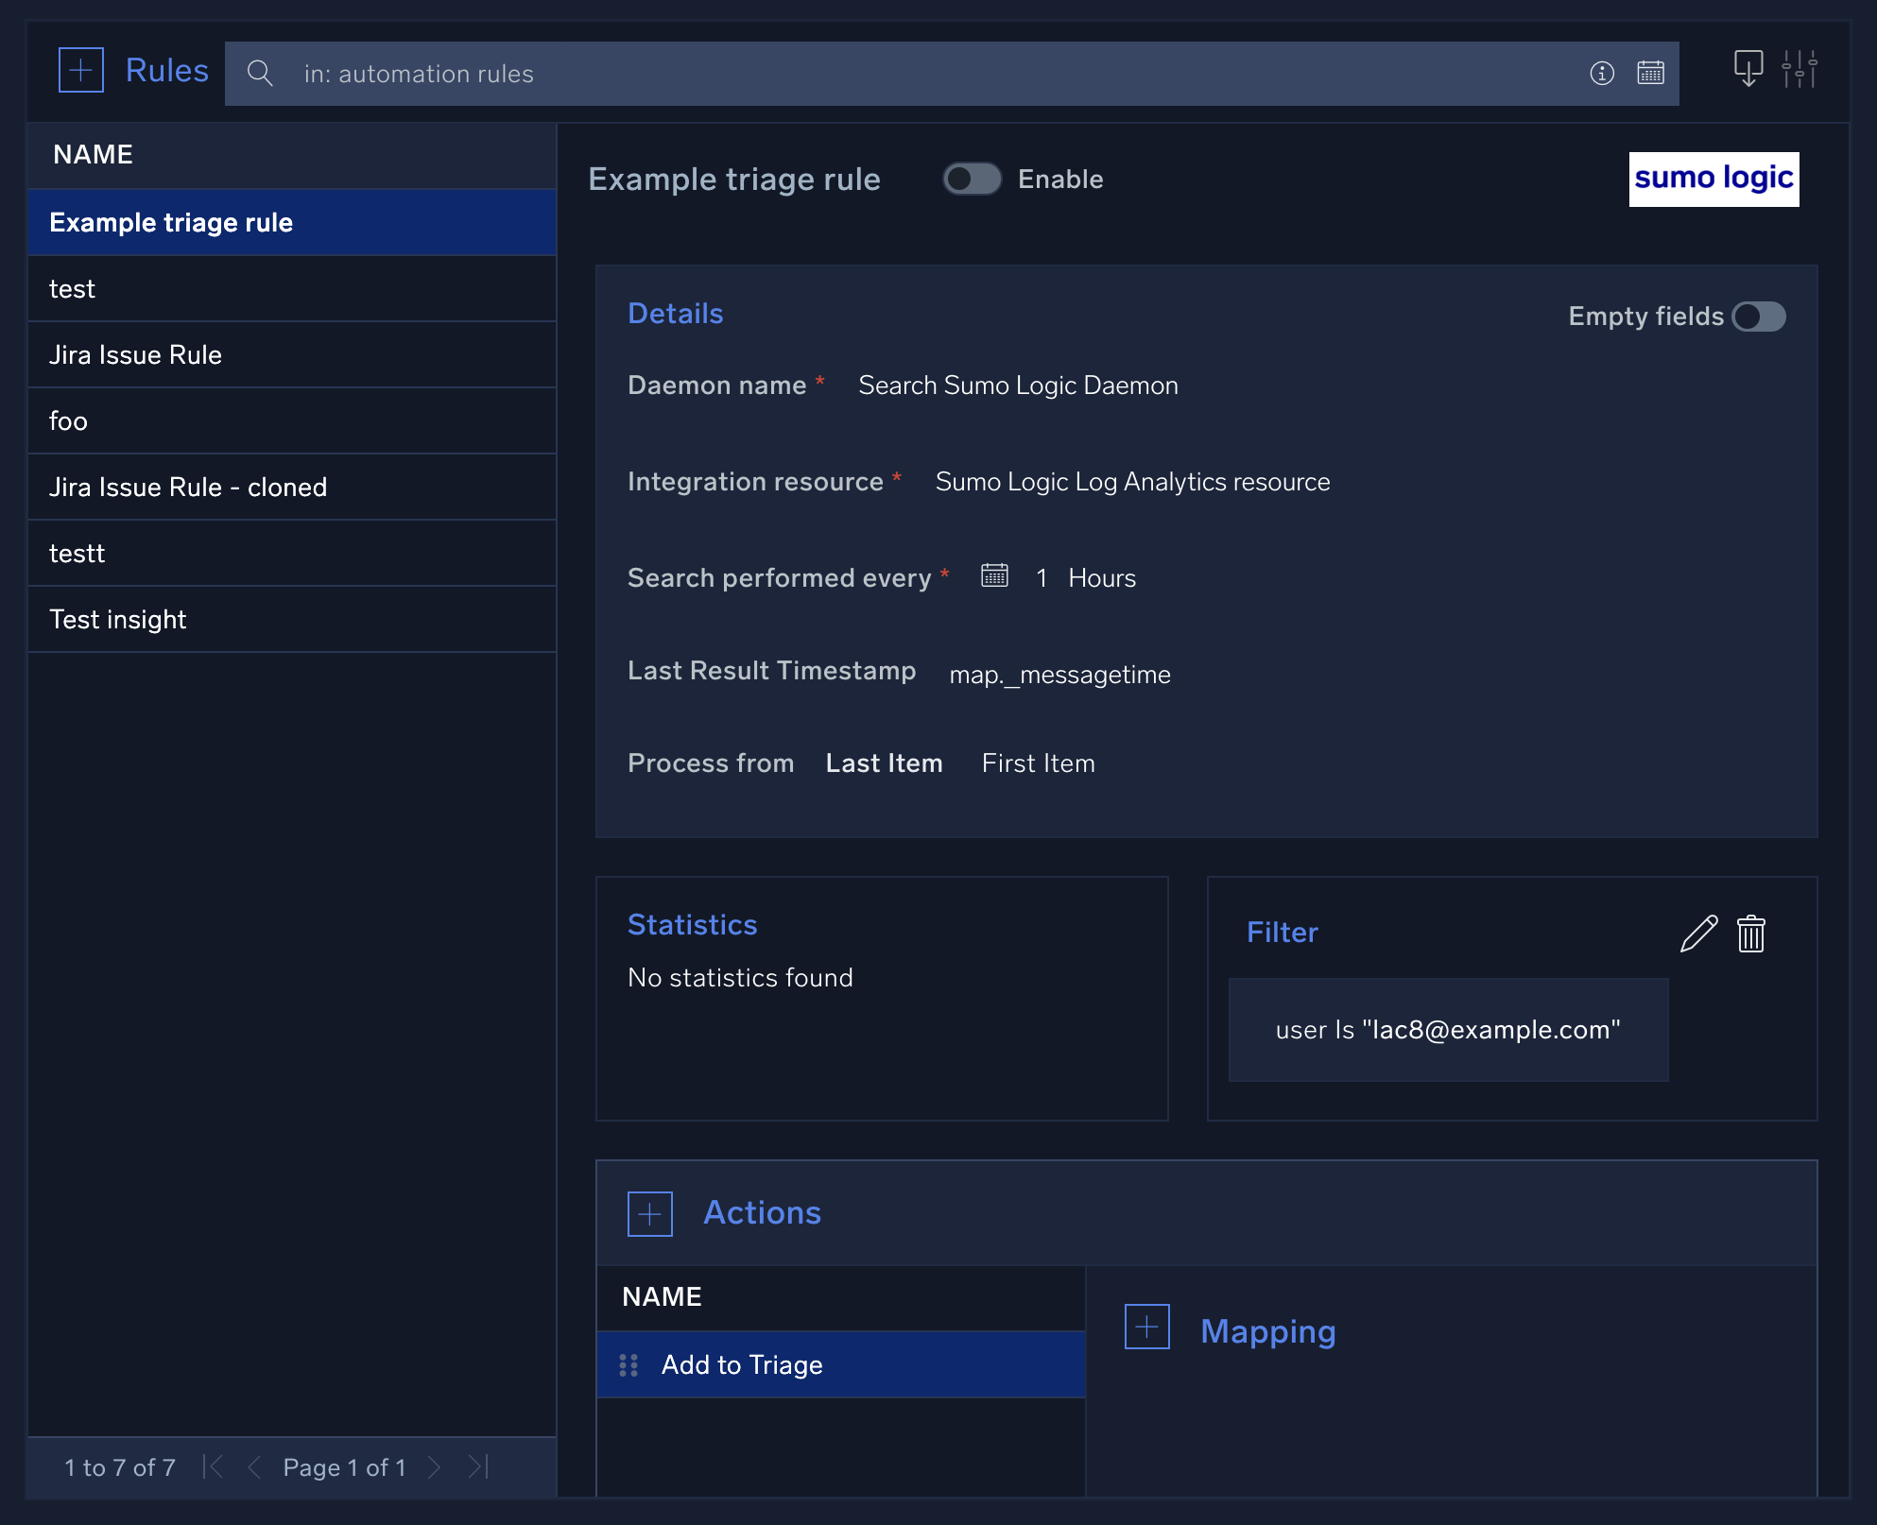This screenshot has width=1877, height=1525.
Task: Click the next page chevron
Action: pyautogui.click(x=435, y=1467)
